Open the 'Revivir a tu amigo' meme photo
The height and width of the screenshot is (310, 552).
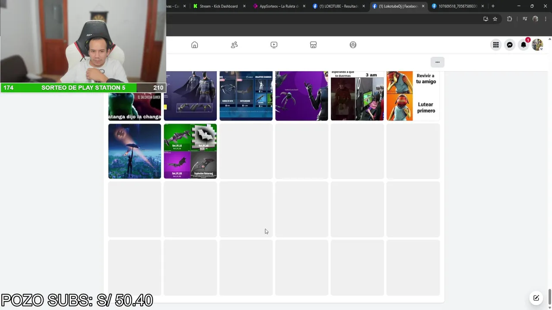point(413,96)
